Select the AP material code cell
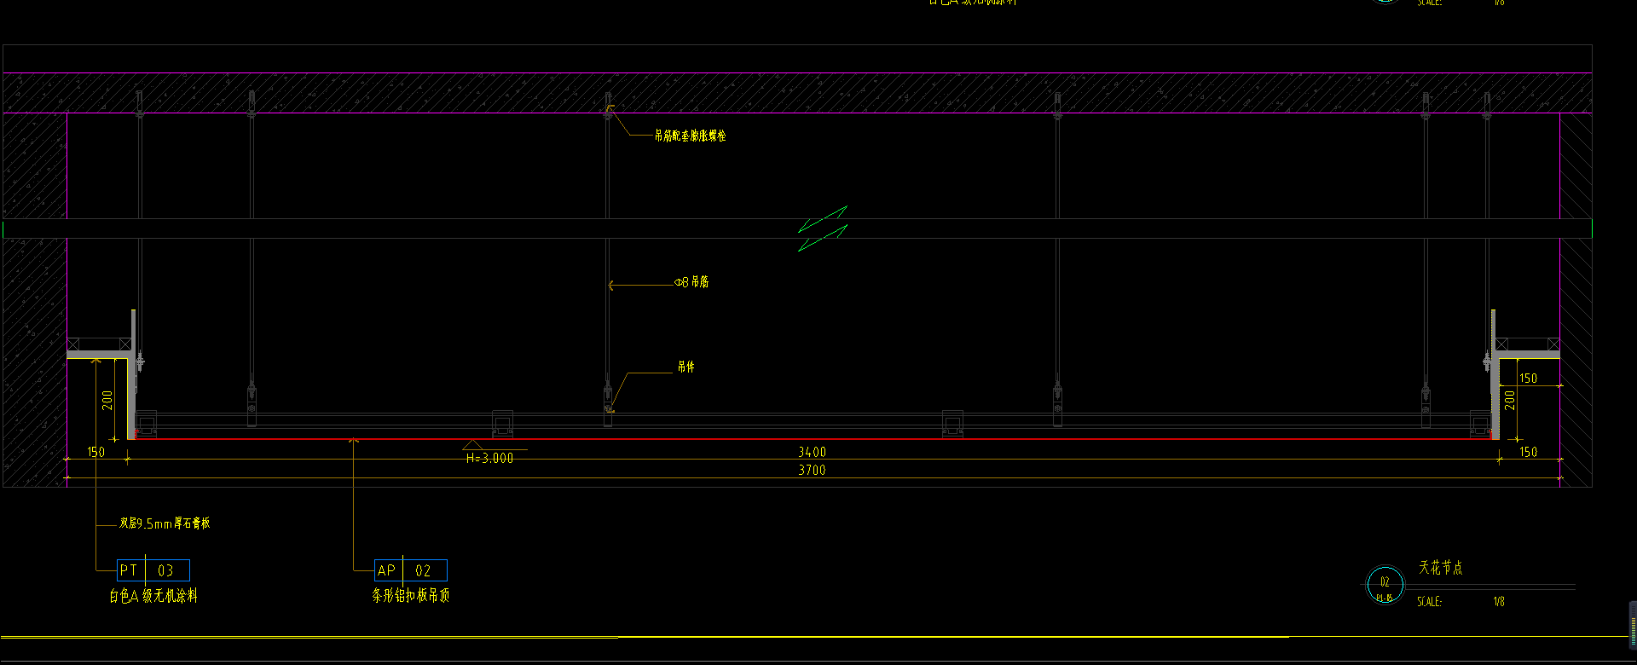1637x665 pixels. point(389,570)
